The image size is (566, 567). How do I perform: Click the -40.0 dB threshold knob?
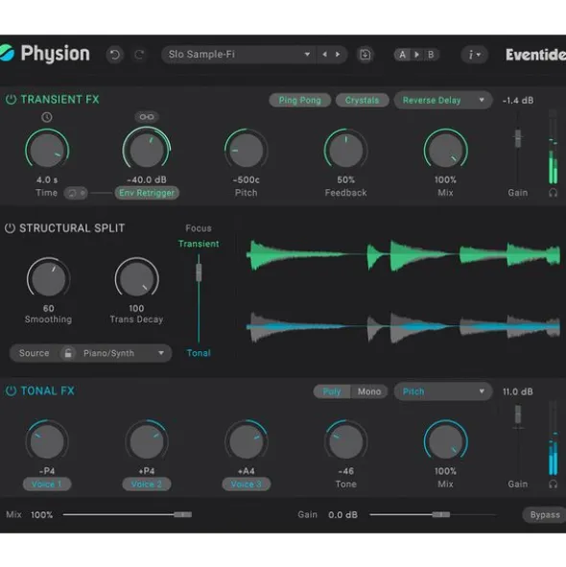pos(147,150)
